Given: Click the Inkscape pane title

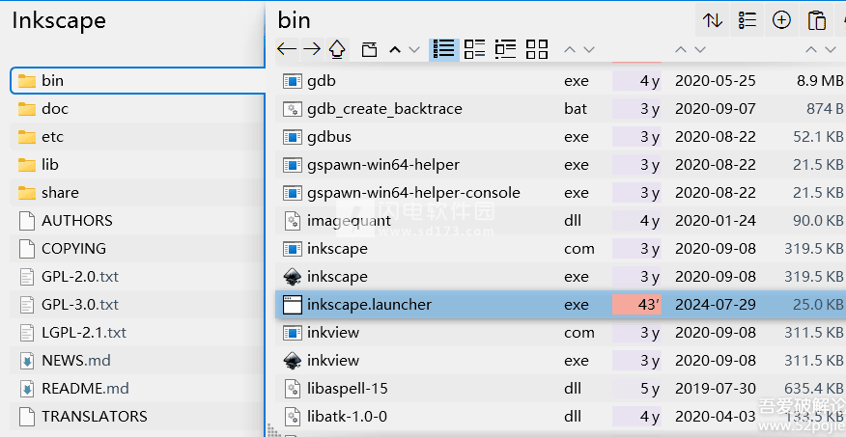Looking at the screenshot, I should [59, 20].
